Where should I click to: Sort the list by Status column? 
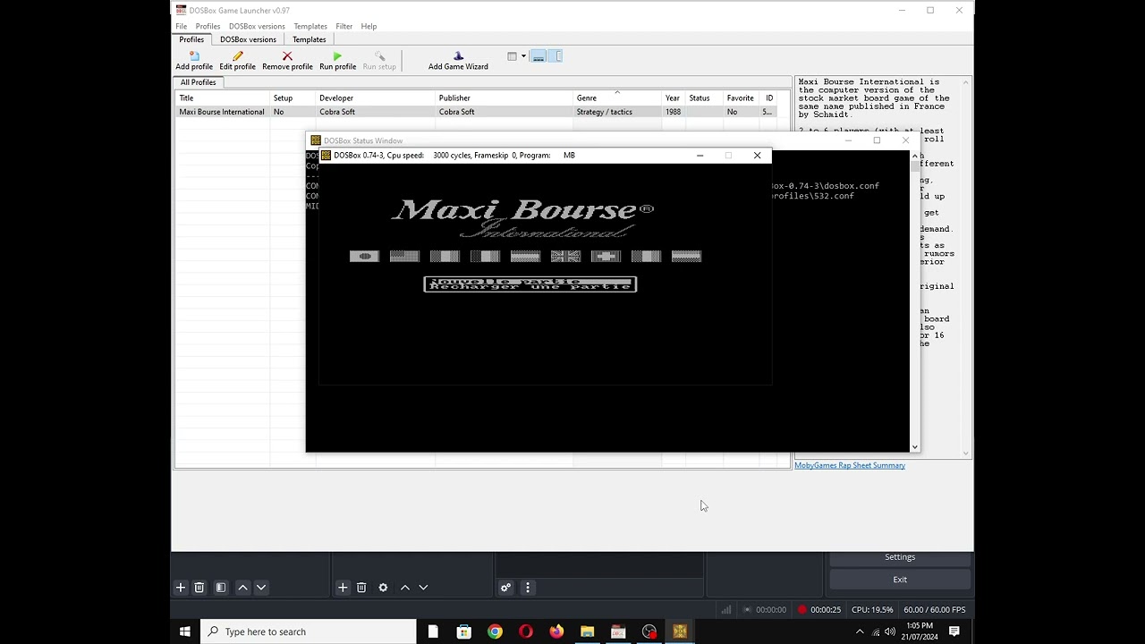point(704,98)
